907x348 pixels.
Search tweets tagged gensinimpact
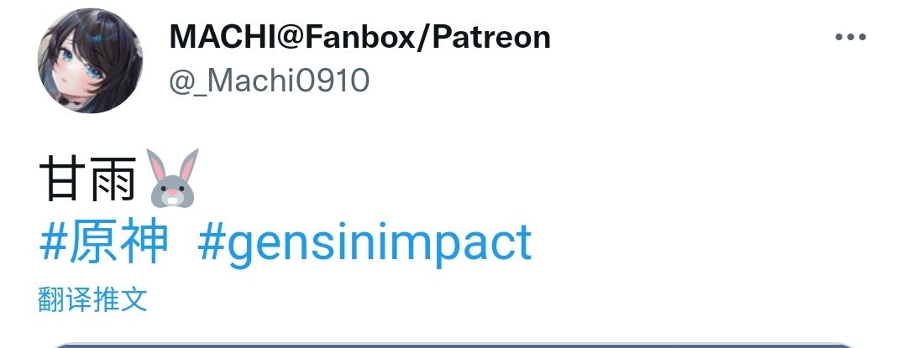[364, 245]
